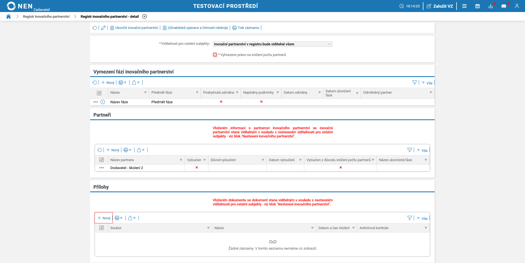Open the calendar icon in header
The image size is (525, 263).
478,6
